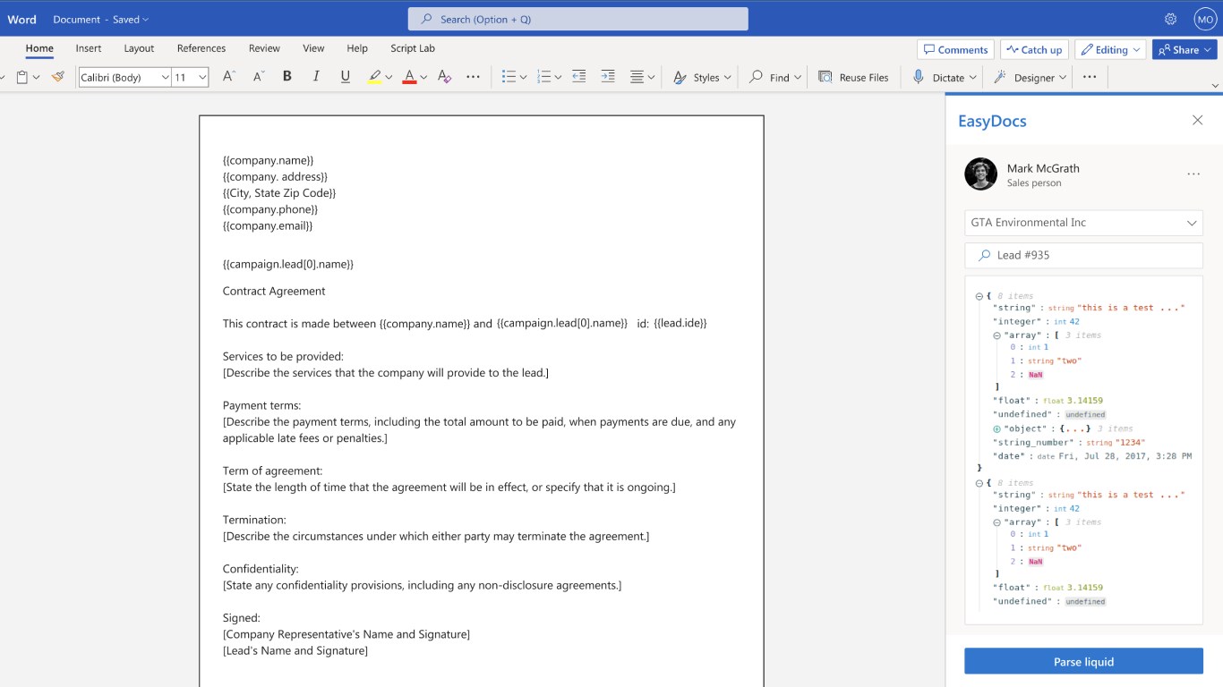Shrink font size with smaller A icon
Image resolution: width=1223 pixels, height=687 pixels.
(x=259, y=77)
